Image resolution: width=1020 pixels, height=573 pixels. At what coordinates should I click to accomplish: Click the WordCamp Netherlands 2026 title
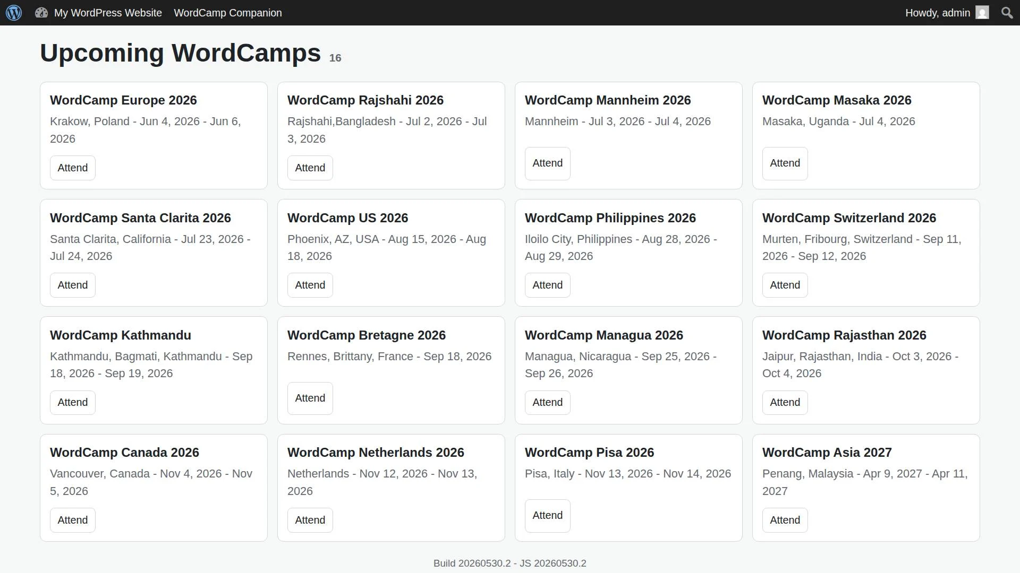pos(376,453)
